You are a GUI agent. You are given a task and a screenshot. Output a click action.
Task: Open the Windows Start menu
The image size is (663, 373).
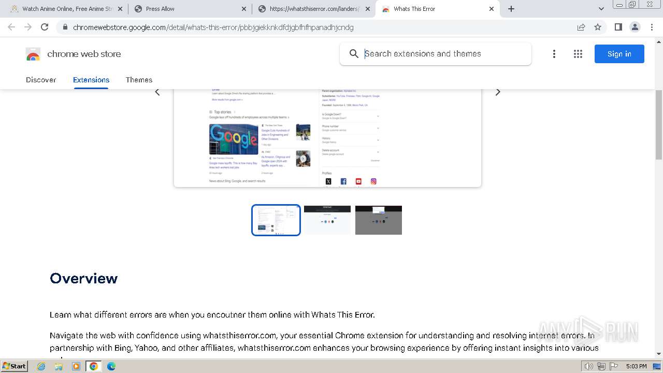coord(15,366)
